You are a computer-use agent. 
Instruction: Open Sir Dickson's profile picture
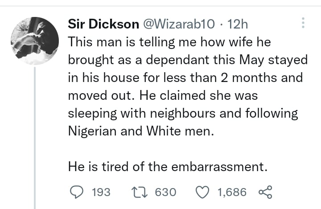[35, 41]
